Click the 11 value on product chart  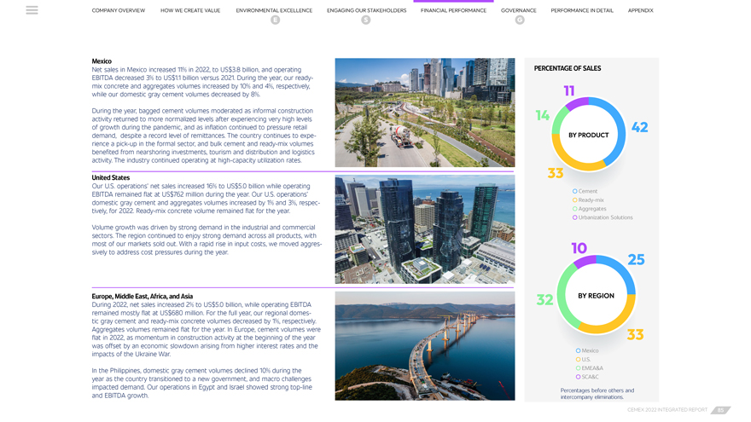[x=569, y=91]
